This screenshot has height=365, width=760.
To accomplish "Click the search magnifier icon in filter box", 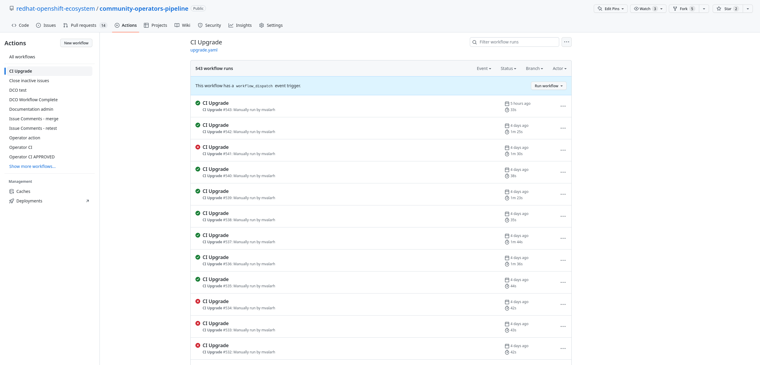I will tap(475, 42).
